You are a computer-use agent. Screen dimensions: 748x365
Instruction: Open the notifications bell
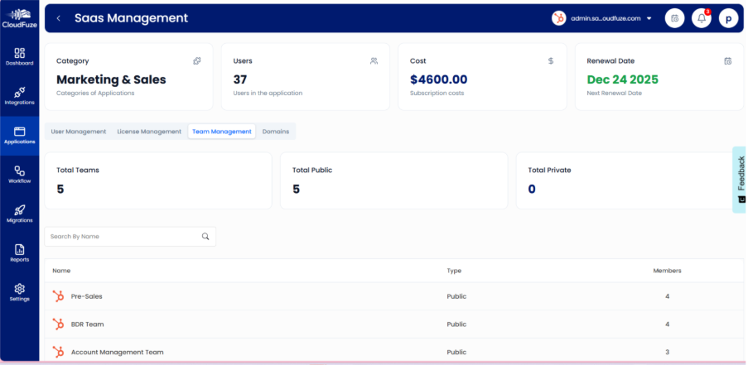click(x=702, y=18)
